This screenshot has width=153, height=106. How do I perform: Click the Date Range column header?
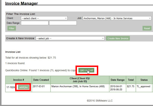click(118, 80)
